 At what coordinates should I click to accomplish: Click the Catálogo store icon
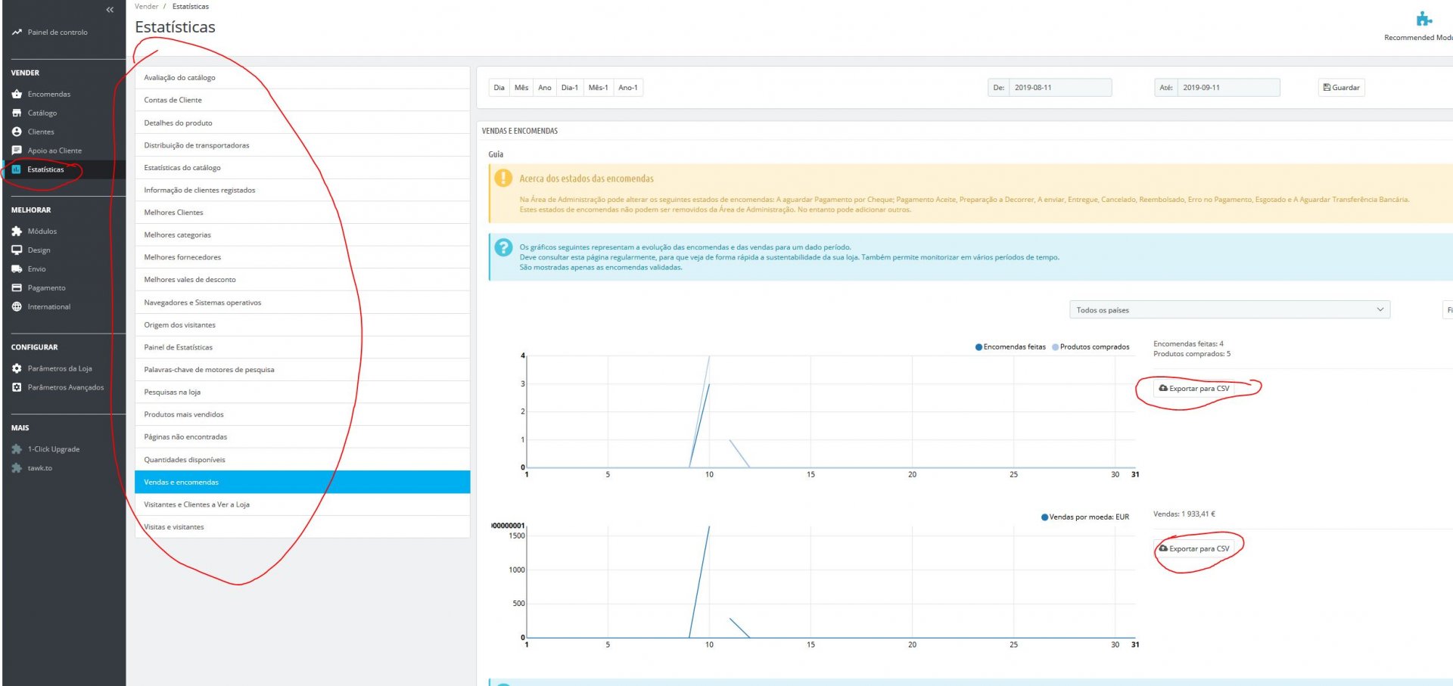pos(17,113)
